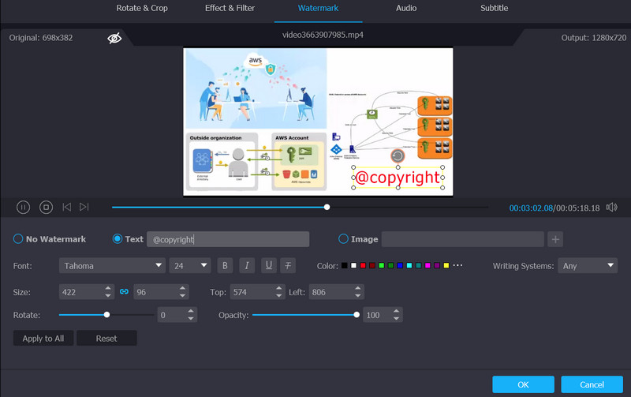631x397 pixels.
Task: Enable underline for watermark text
Action: (268, 266)
